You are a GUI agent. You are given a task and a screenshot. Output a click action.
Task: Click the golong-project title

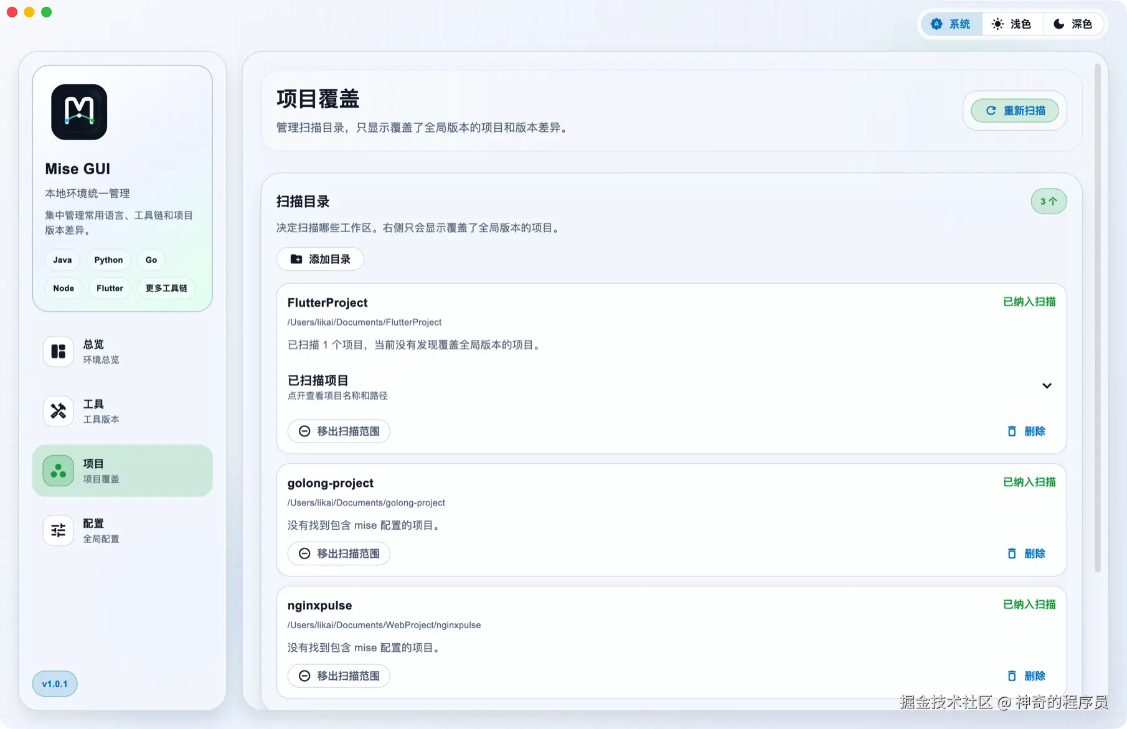coord(331,483)
